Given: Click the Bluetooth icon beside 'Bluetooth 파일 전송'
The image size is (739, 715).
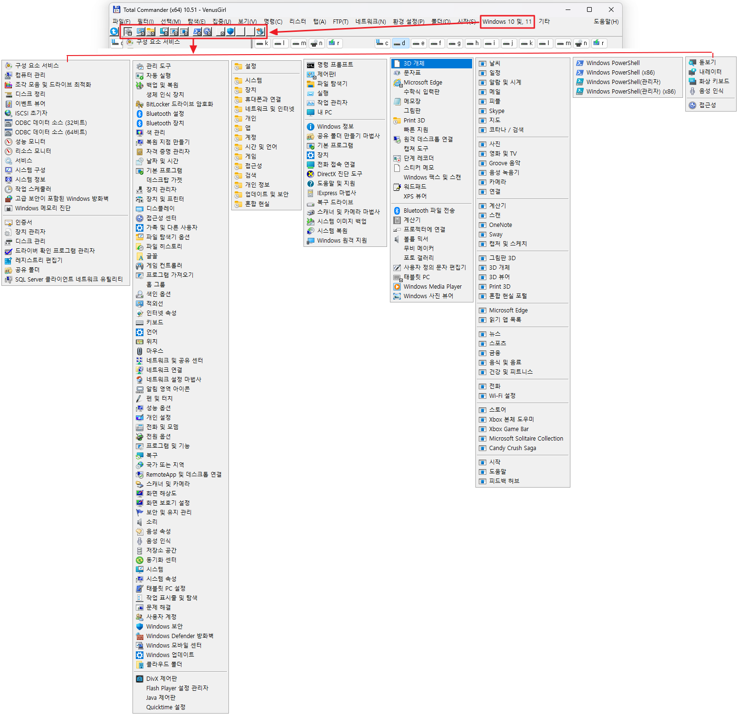Looking at the screenshot, I should 397,211.
